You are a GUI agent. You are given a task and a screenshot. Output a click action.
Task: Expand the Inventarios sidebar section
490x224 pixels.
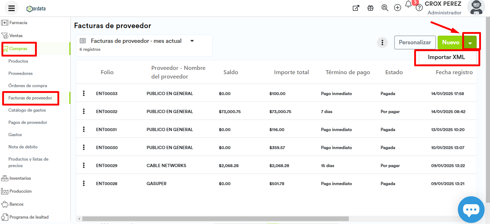pos(20,178)
